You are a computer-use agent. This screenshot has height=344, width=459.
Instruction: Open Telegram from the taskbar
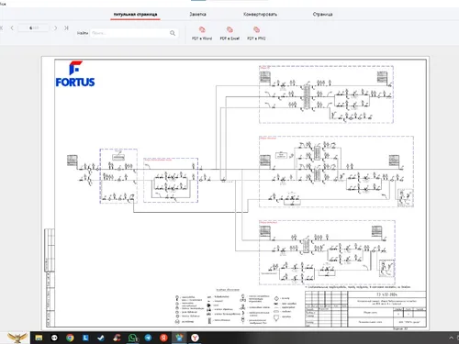click(148, 338)
